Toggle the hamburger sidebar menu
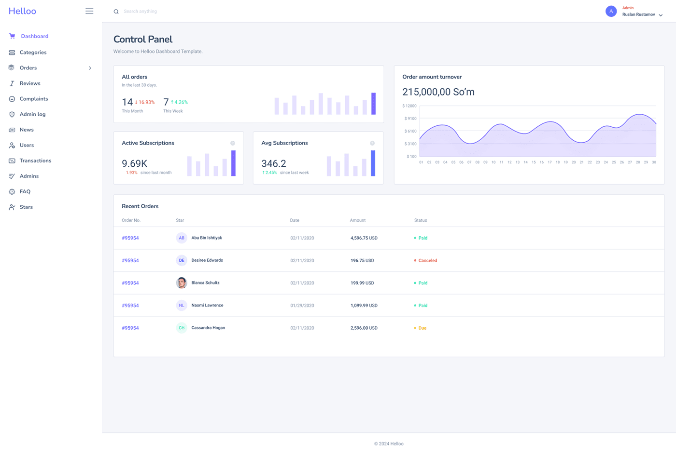This screenshot has width=676, height=455. [89, 11]
